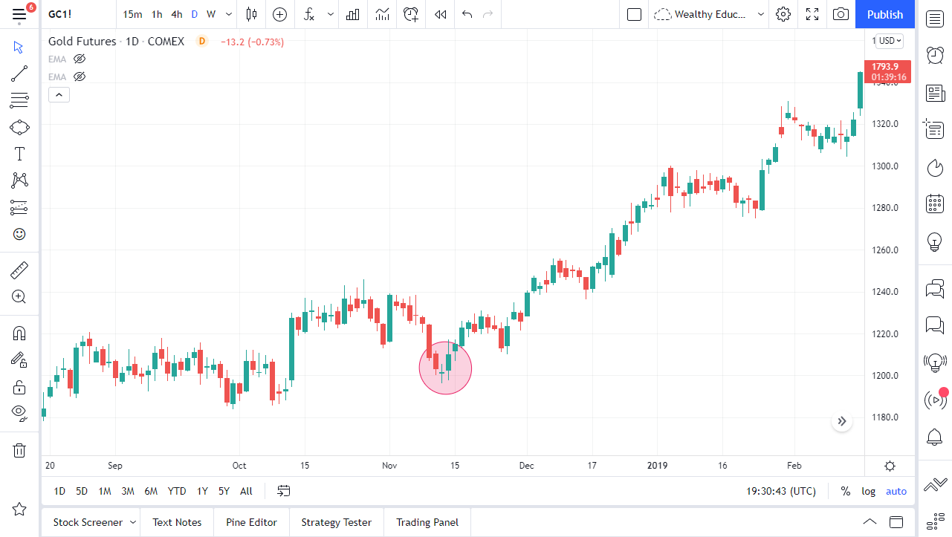Start Bar Replay mode
Screen dimensions: 952x537
pos(441,14)
